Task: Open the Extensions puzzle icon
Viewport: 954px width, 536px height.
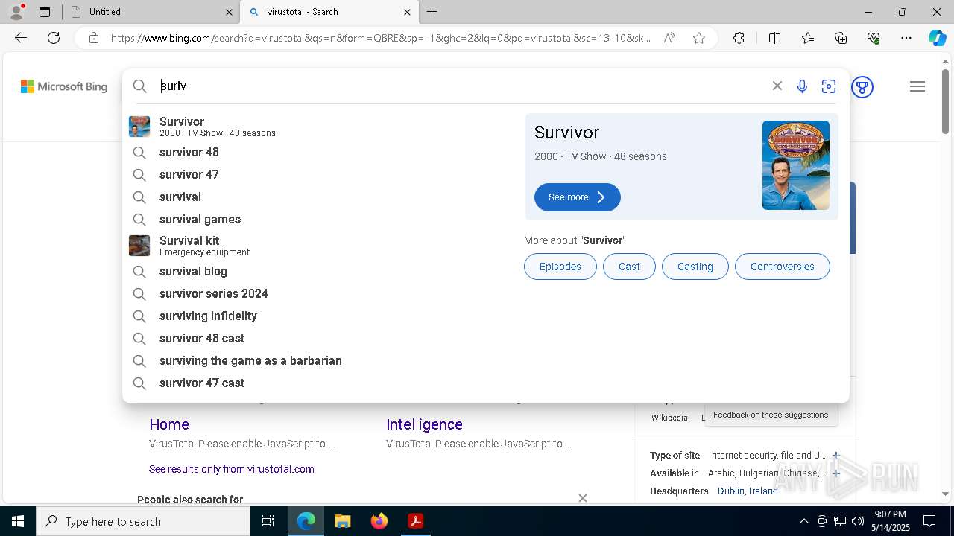Action: (x=739, y=38)
